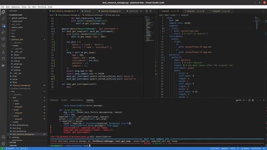Open Manage gear in activity bar

click(3, 143)
